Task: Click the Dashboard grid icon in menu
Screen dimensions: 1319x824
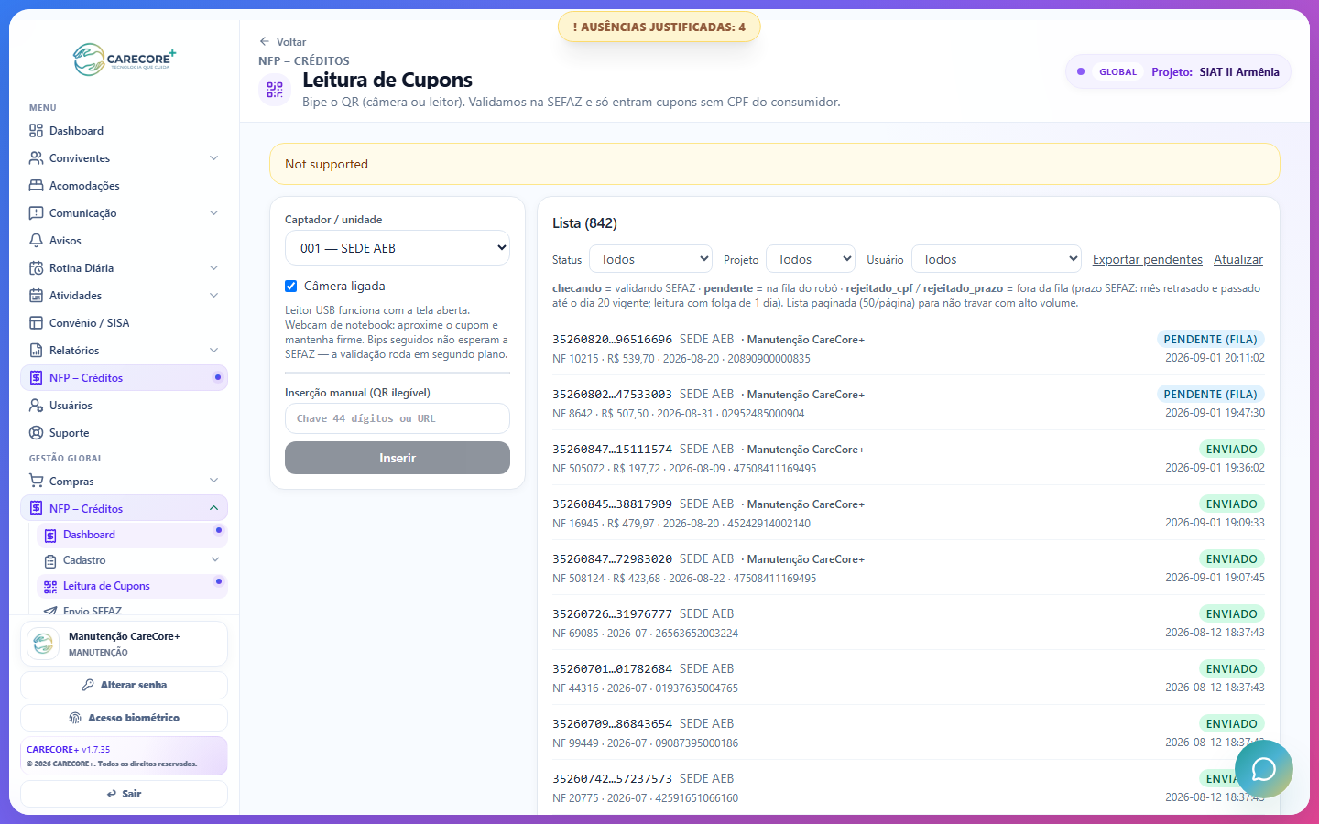Action: tap(36, 131)
